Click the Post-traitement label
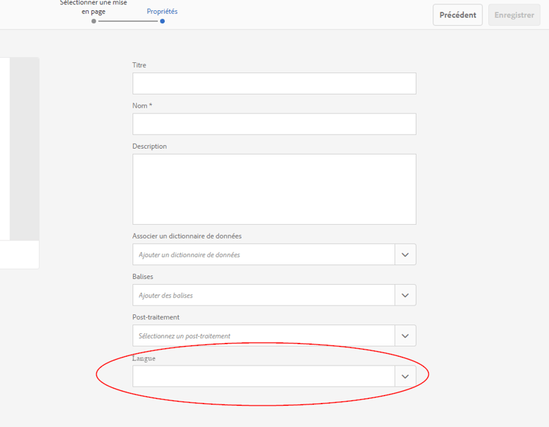The height and width of the screenshot is (427, 549). (x=156, y=317)
